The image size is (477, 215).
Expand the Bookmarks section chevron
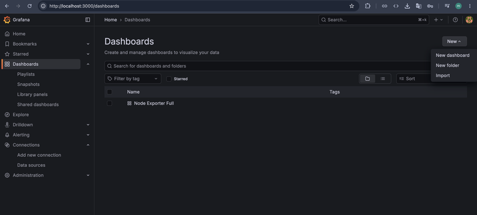click(88, 44)
